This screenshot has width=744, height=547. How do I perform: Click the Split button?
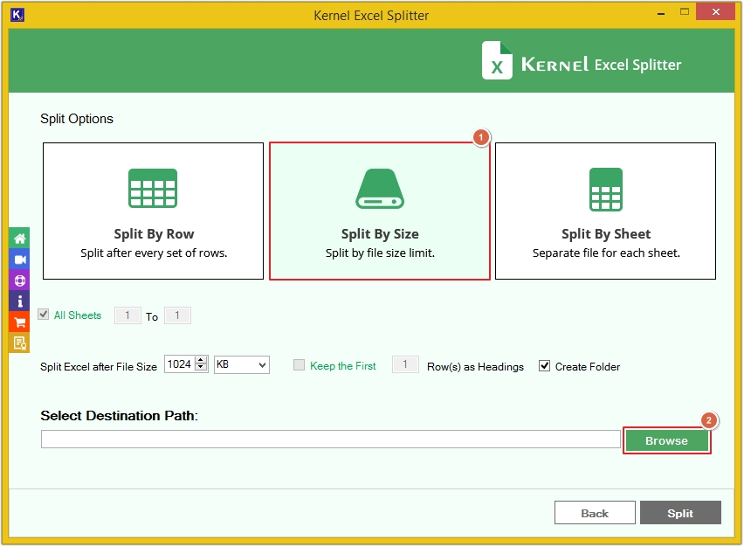pos(680,513)
